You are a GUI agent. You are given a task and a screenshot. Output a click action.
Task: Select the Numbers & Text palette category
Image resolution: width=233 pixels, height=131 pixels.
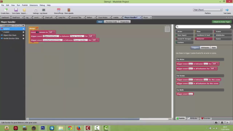[x=204, y=35]
